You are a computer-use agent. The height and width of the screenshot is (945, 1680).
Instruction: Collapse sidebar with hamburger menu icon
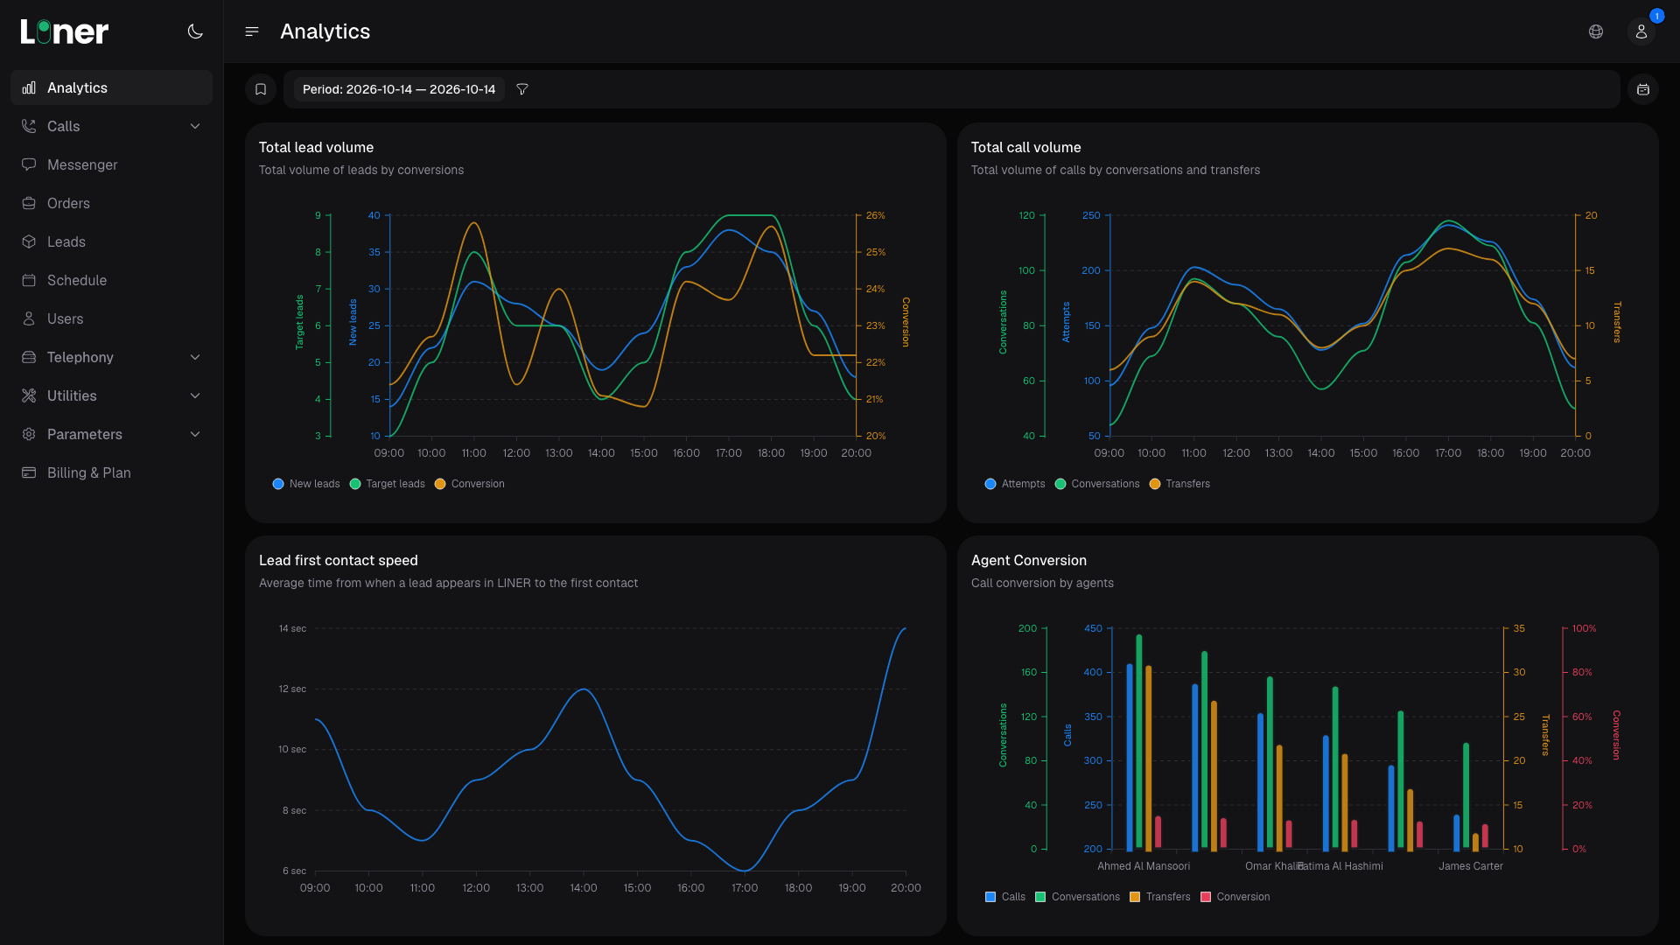pyautogui.click(x=252, y=31)
